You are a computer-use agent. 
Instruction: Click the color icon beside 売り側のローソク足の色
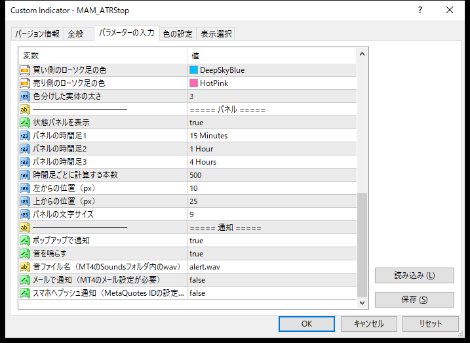click(24, 83)
